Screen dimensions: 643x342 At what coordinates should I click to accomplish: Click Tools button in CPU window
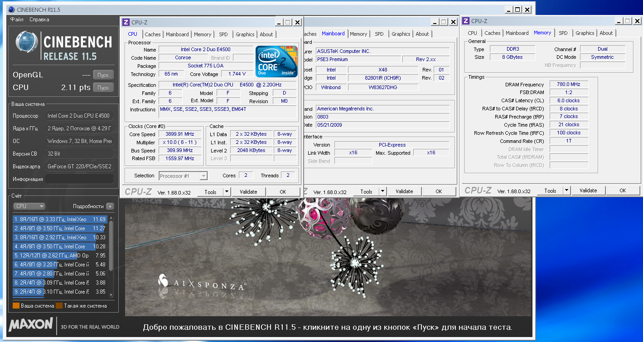pos(211,192)
